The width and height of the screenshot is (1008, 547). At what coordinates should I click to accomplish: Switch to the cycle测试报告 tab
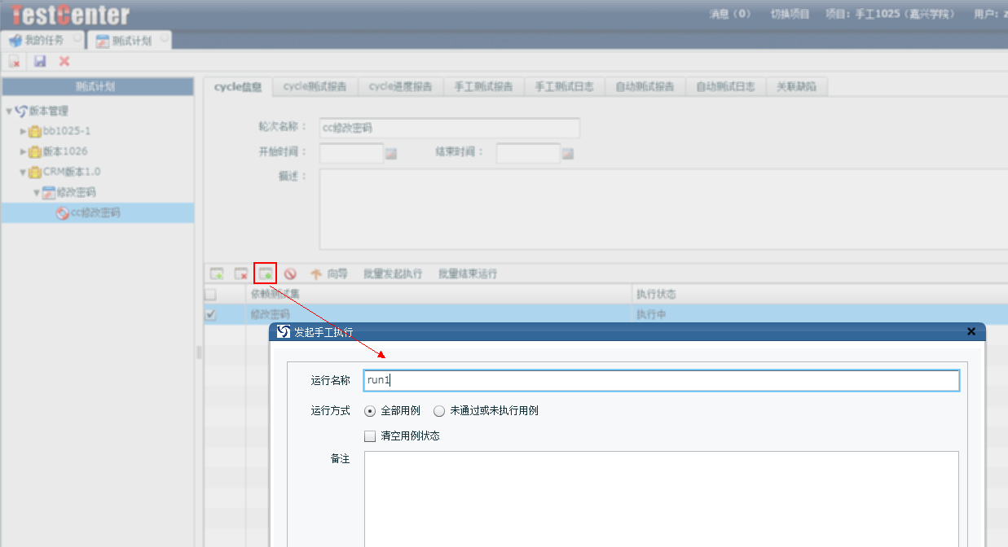315,87
